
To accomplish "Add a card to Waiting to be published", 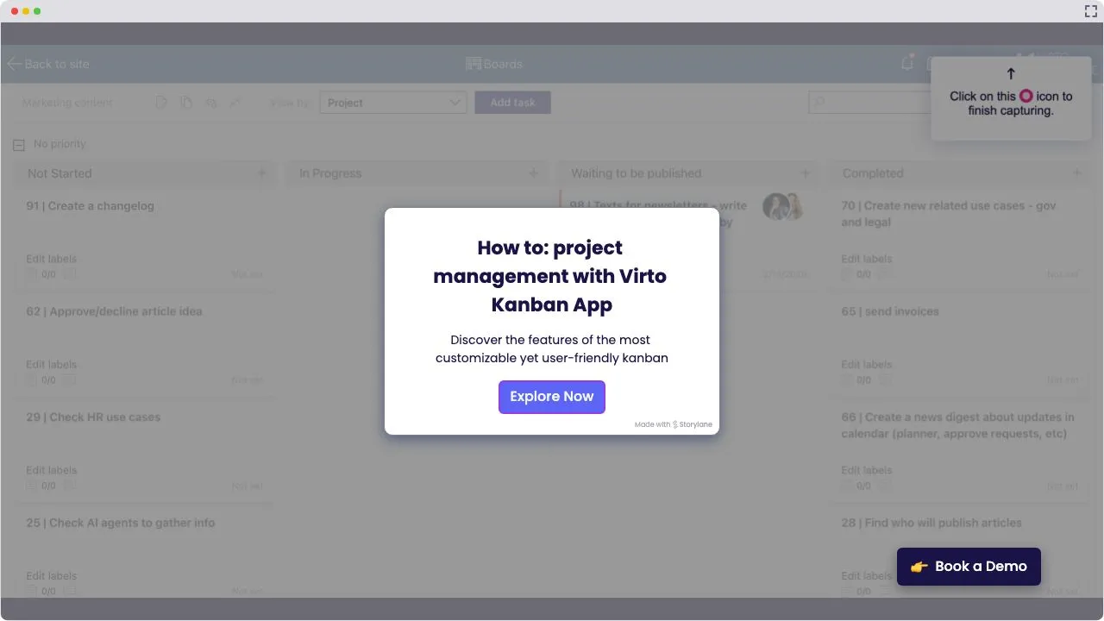I will click(806, 173).
